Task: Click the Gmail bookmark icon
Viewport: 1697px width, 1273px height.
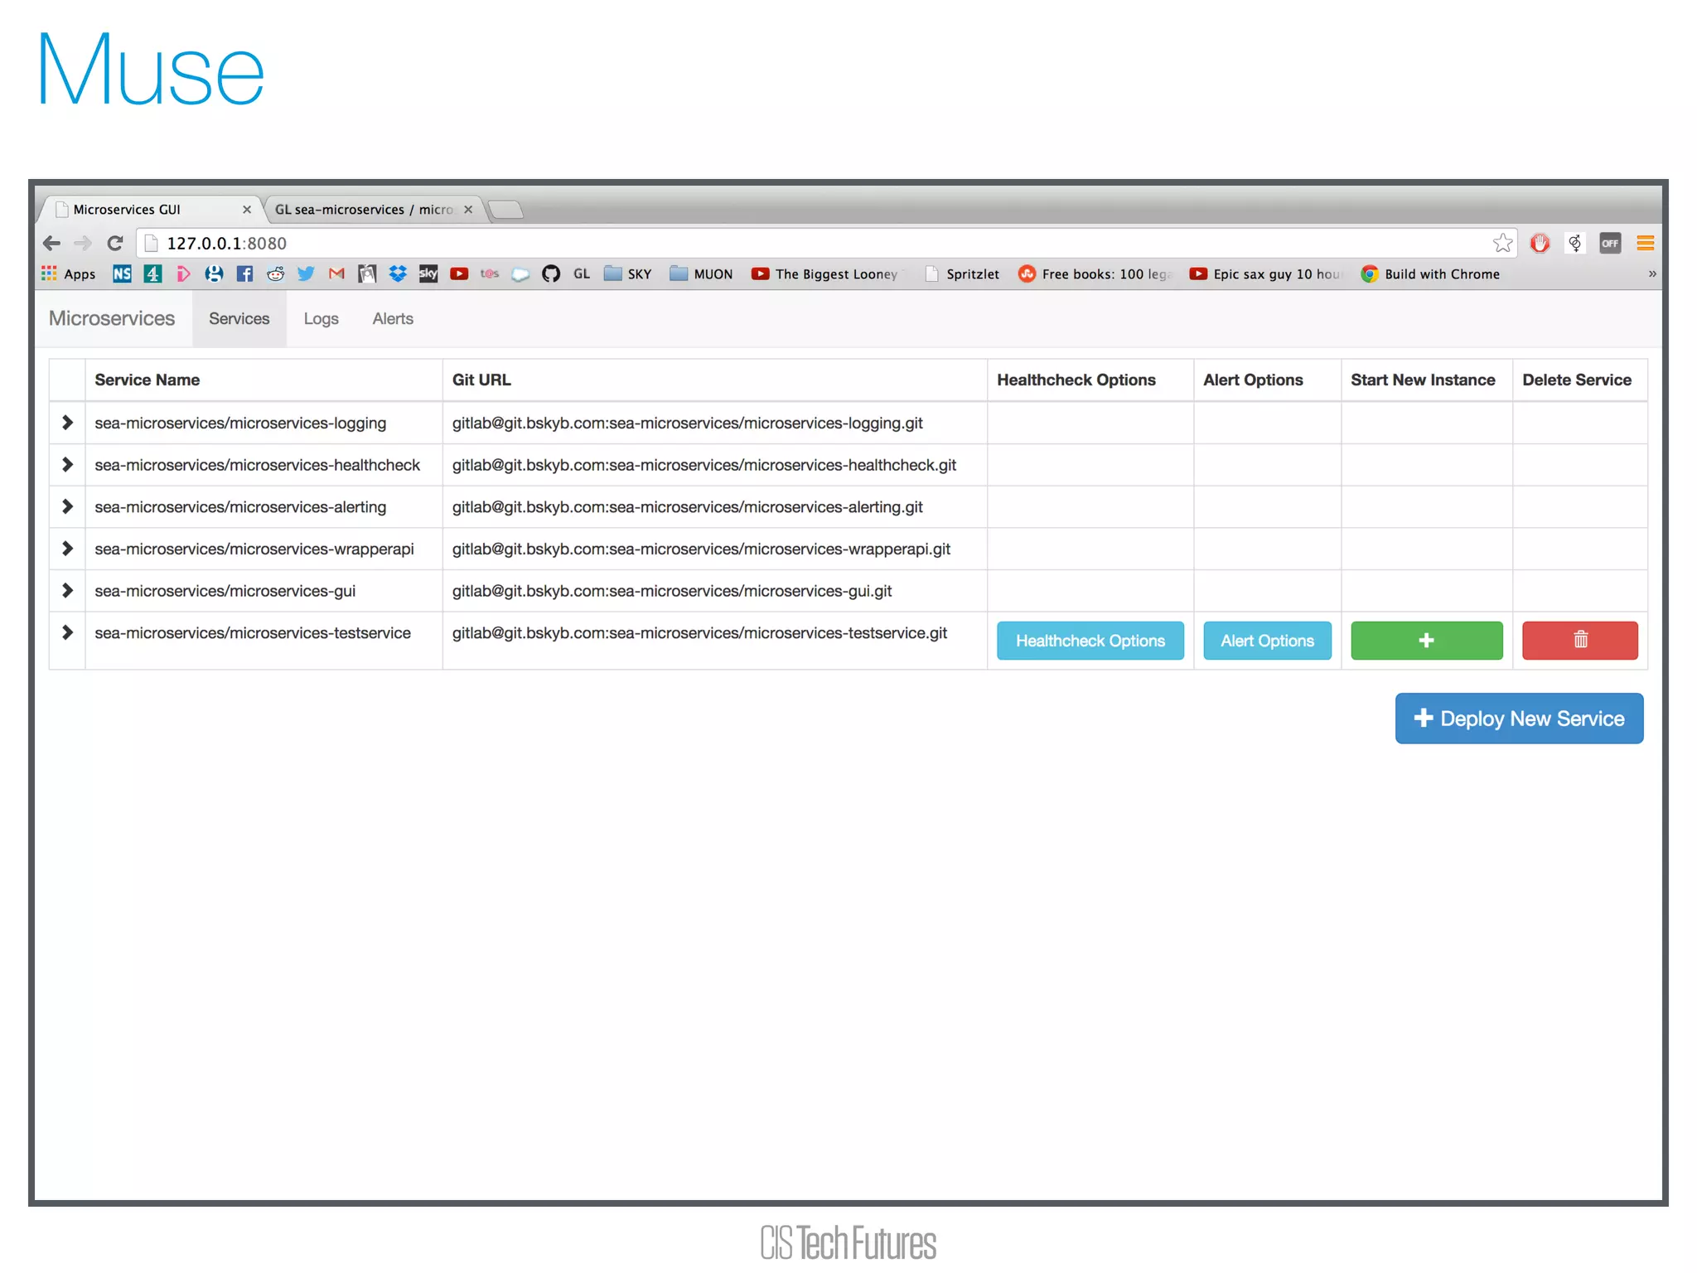Action: click(x=336, y=273)
